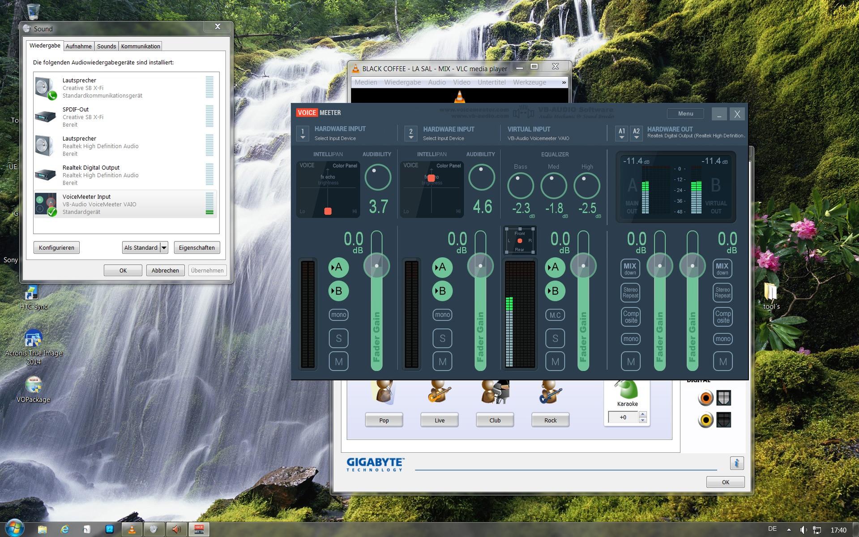The height and width of the screenshot is (537, 859).
Task: Click Abbrechen in the Sound dialog
Action: [x=165, y=271]
